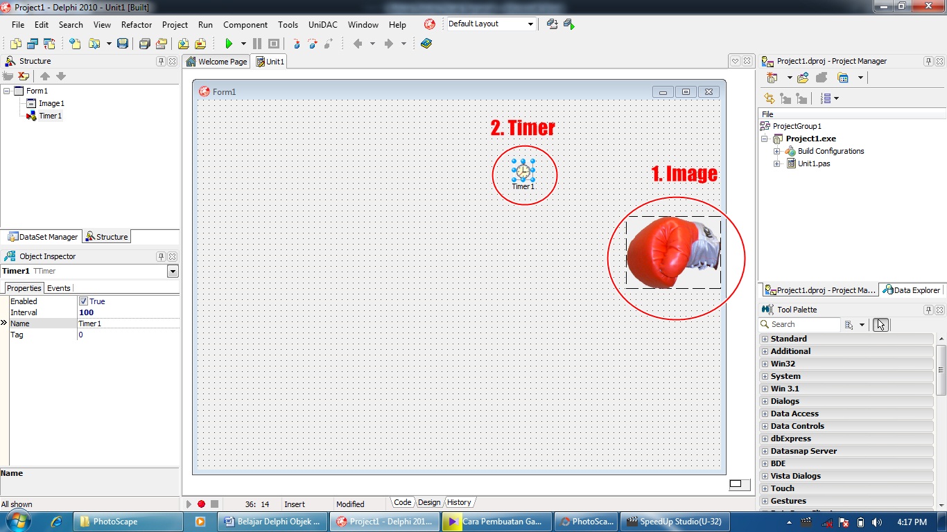Screen dimensions: 947x532
Task: Switch to the DataSet Manager tab
Action: coord(42,237)
